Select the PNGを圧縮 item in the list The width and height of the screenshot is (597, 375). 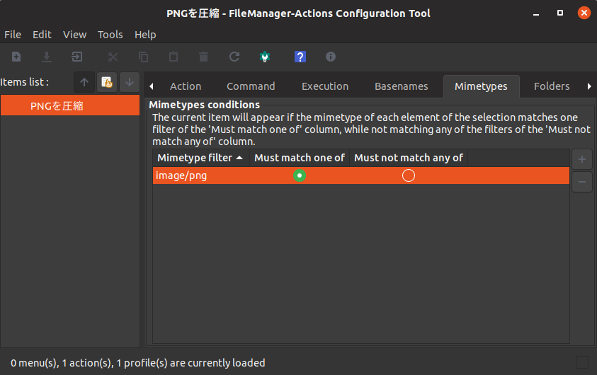tap(70, 105)
